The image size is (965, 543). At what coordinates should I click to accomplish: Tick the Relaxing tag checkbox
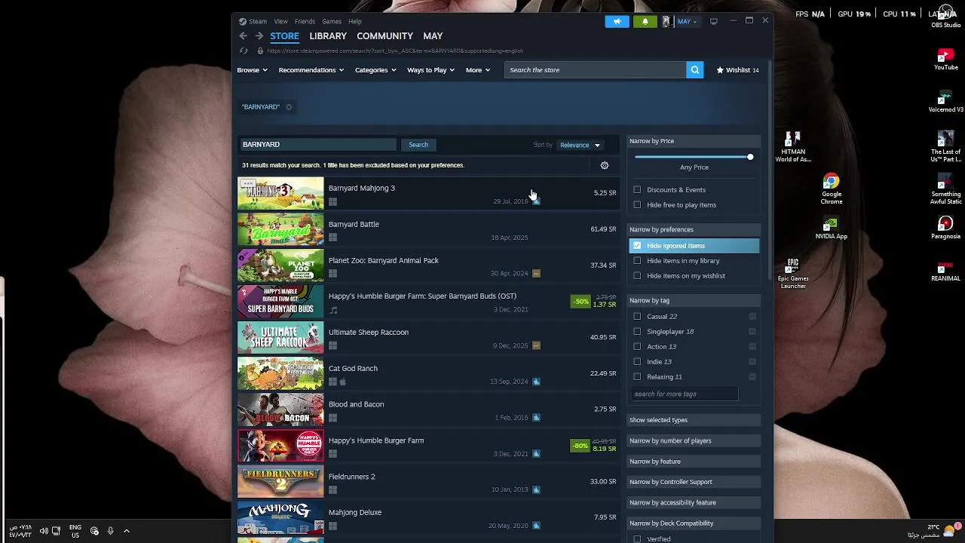pos(637,377)
